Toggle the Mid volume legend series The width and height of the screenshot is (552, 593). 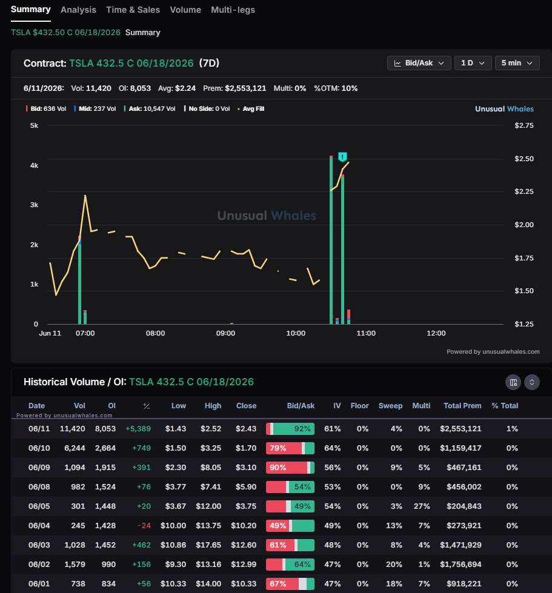(x=95, y=109)
